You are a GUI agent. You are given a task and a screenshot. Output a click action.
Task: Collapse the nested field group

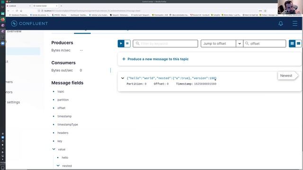(x=58, y=166)
